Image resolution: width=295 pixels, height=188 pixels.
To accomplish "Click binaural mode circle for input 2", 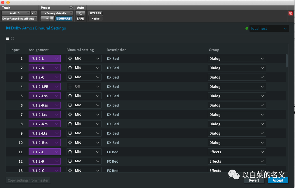I will coord(70,68).
